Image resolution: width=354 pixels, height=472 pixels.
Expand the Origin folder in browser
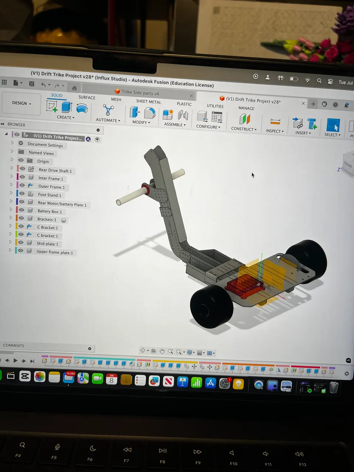click(12, 160)
